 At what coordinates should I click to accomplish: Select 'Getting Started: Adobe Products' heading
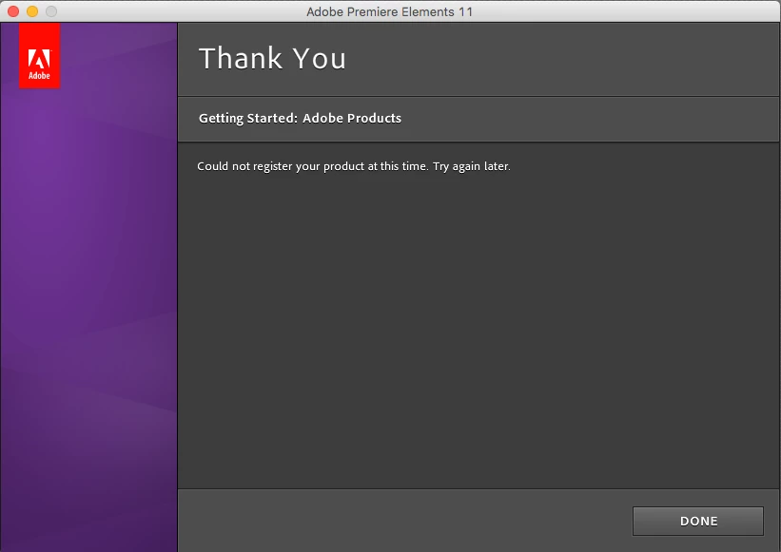(x=300, y=119)
